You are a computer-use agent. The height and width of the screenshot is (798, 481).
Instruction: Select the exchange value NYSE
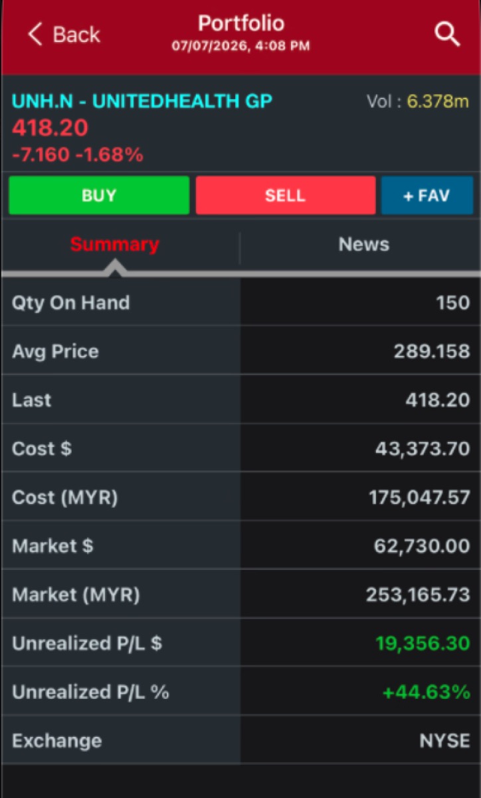tap(445, 741)
